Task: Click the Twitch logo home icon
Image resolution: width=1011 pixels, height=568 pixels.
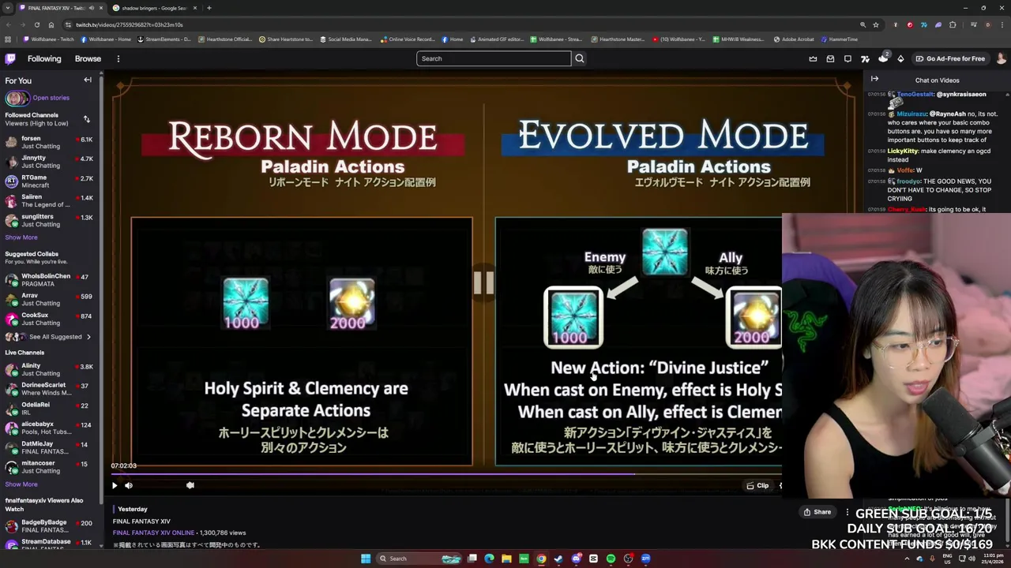Action: click(10, 58)
